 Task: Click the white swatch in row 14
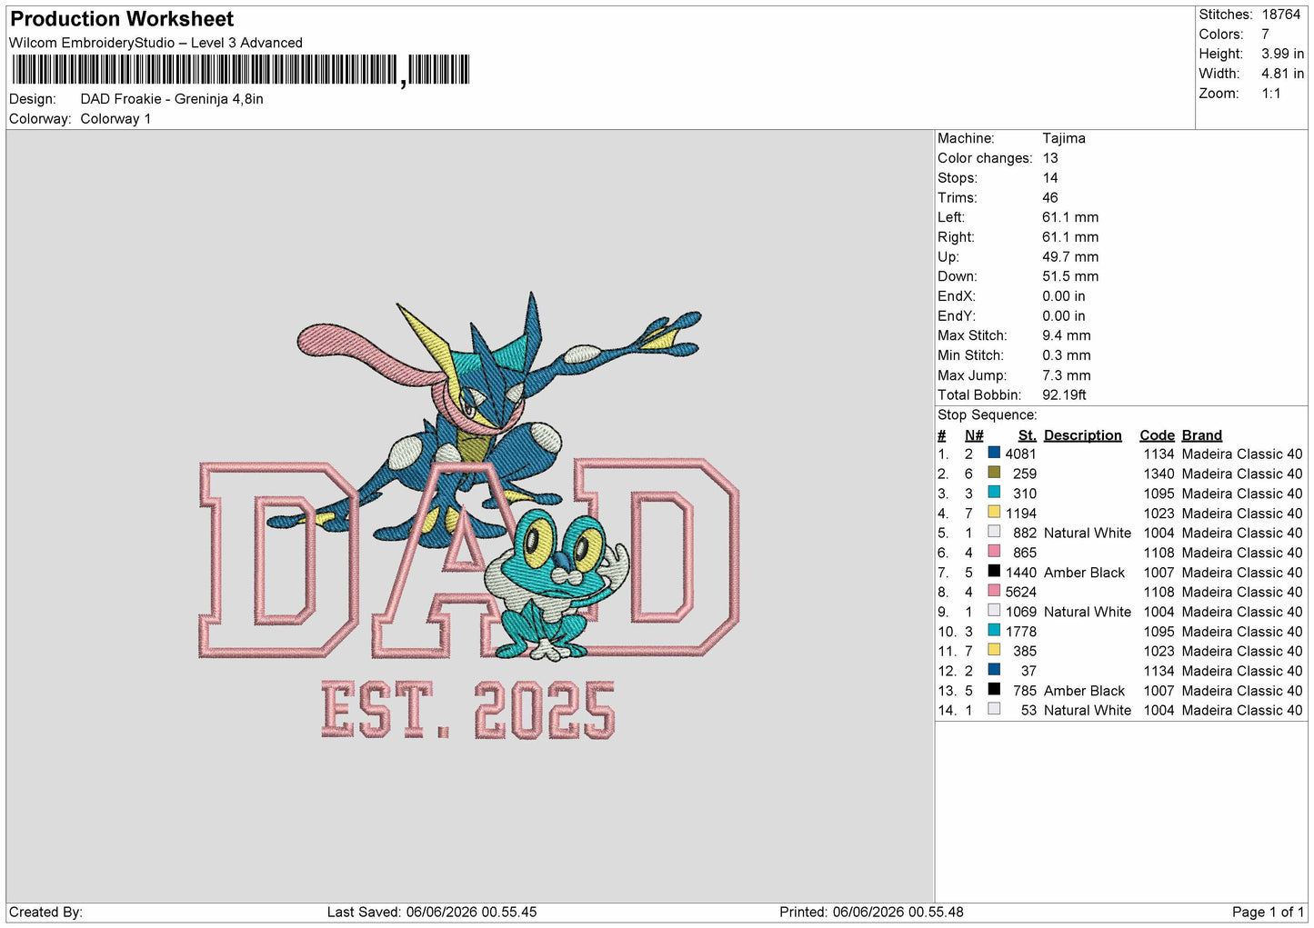pos(994,709)
